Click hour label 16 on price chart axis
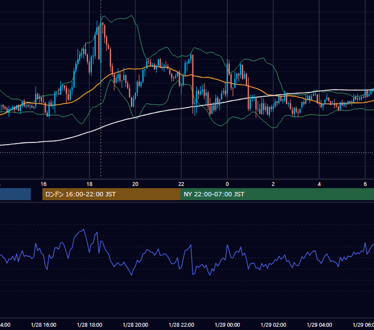Screen dimensions: 374x330 [x=43, y=184]
